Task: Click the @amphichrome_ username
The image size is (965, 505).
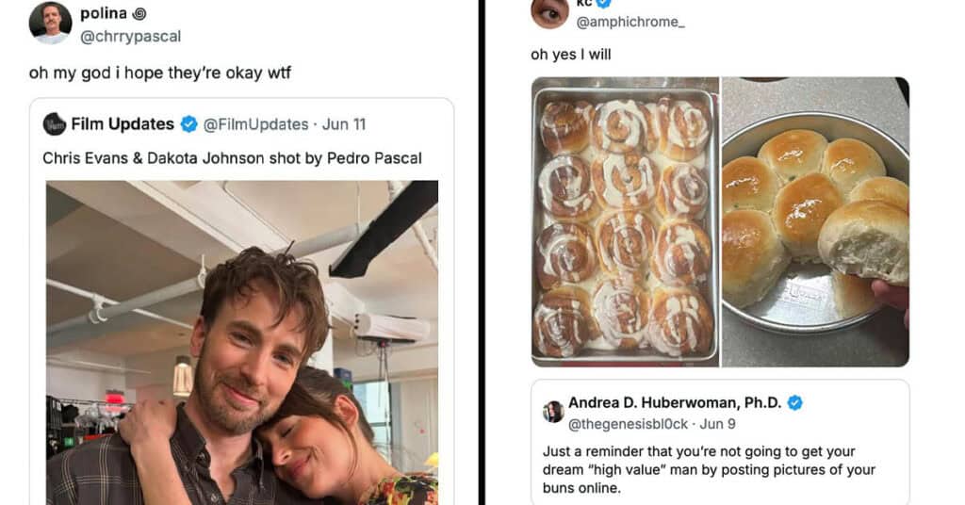Action: (x=630, y=23)
